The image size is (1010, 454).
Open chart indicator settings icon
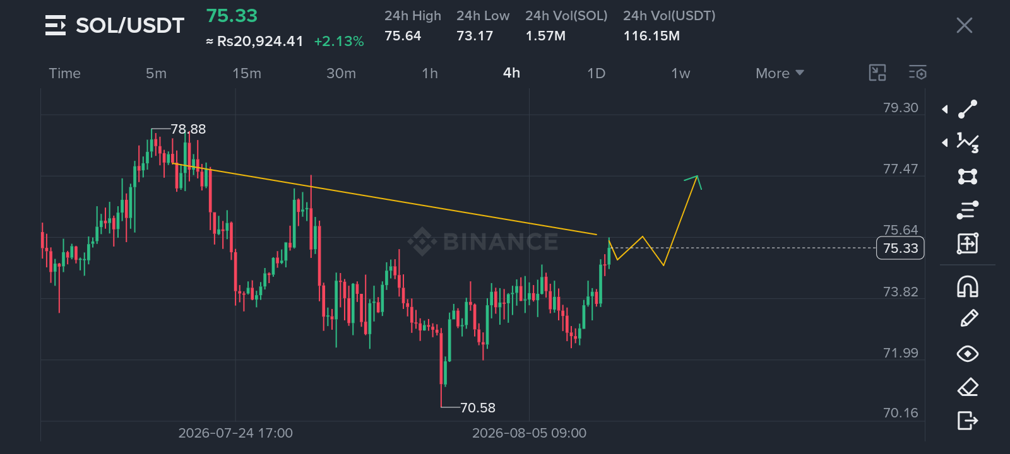click(x=918, y=73)
